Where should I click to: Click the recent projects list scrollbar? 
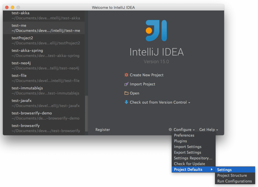pos(86,114)
